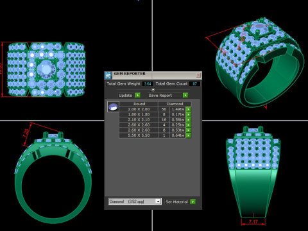The height and width of the screenshot is (231, 308).
Task: Click the 0.25tw weight cell
Action: 178,125
